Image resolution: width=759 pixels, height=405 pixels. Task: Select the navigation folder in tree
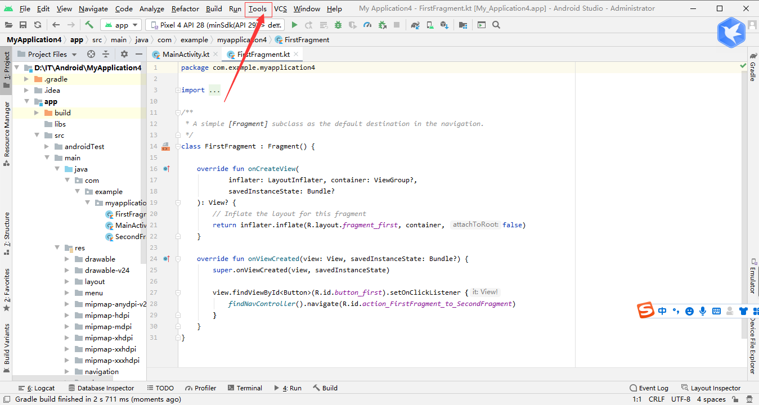[x=101, y=371]
